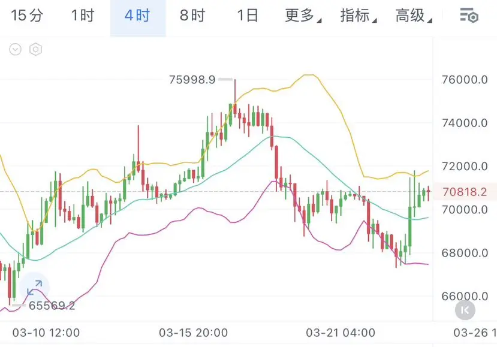Open the 更多 timeframe dropdown

303,16
